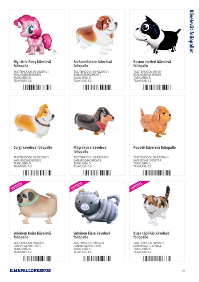Click the Ilmapallokeskus logo in footer
The width and height of the screenshot is (199, 282).
pyautogui.click(x=30, y=270)
